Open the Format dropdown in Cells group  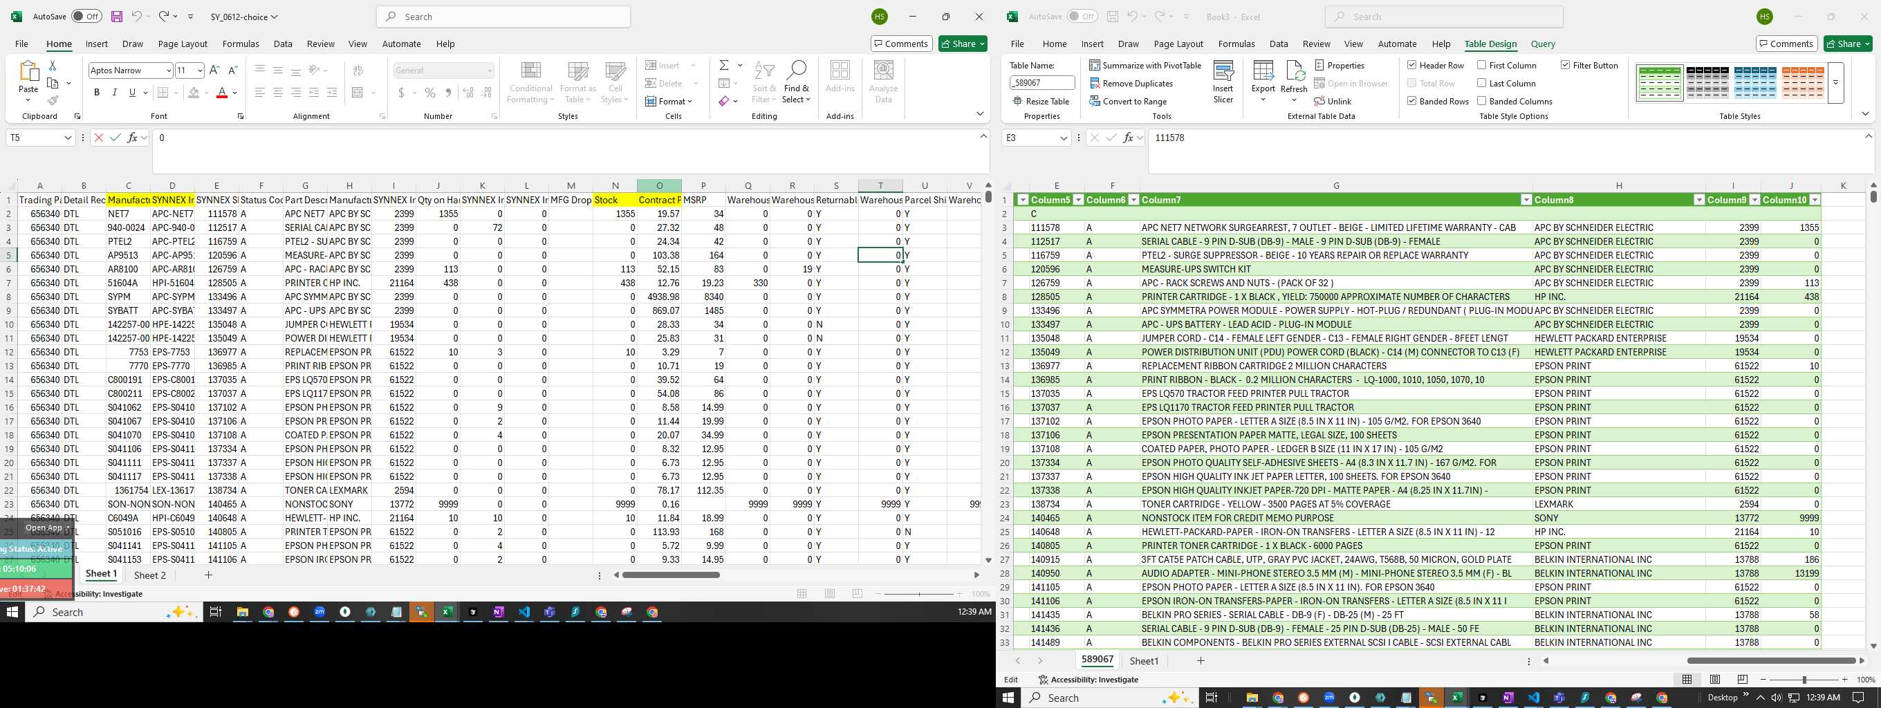click(669, 102)
